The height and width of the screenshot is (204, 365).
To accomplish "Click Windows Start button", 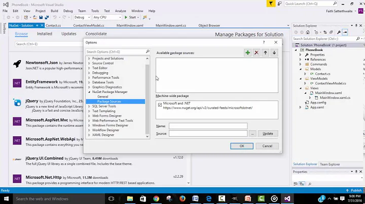I will (6, 198).
